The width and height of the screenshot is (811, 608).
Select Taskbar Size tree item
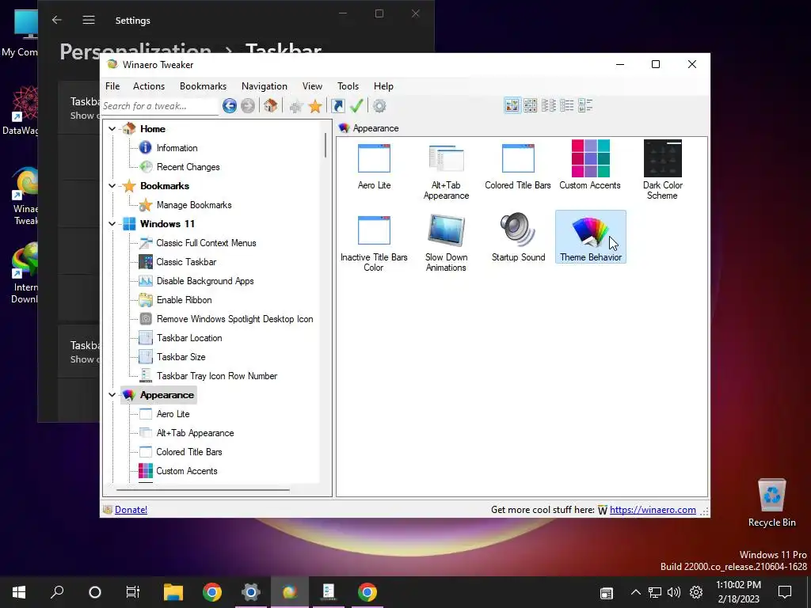pyautogui.click(x=181, y=357)
